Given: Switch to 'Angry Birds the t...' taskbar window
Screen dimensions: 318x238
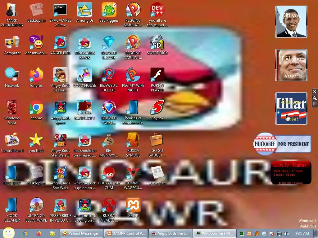Looking at the screenshot, I should point(170,233).
